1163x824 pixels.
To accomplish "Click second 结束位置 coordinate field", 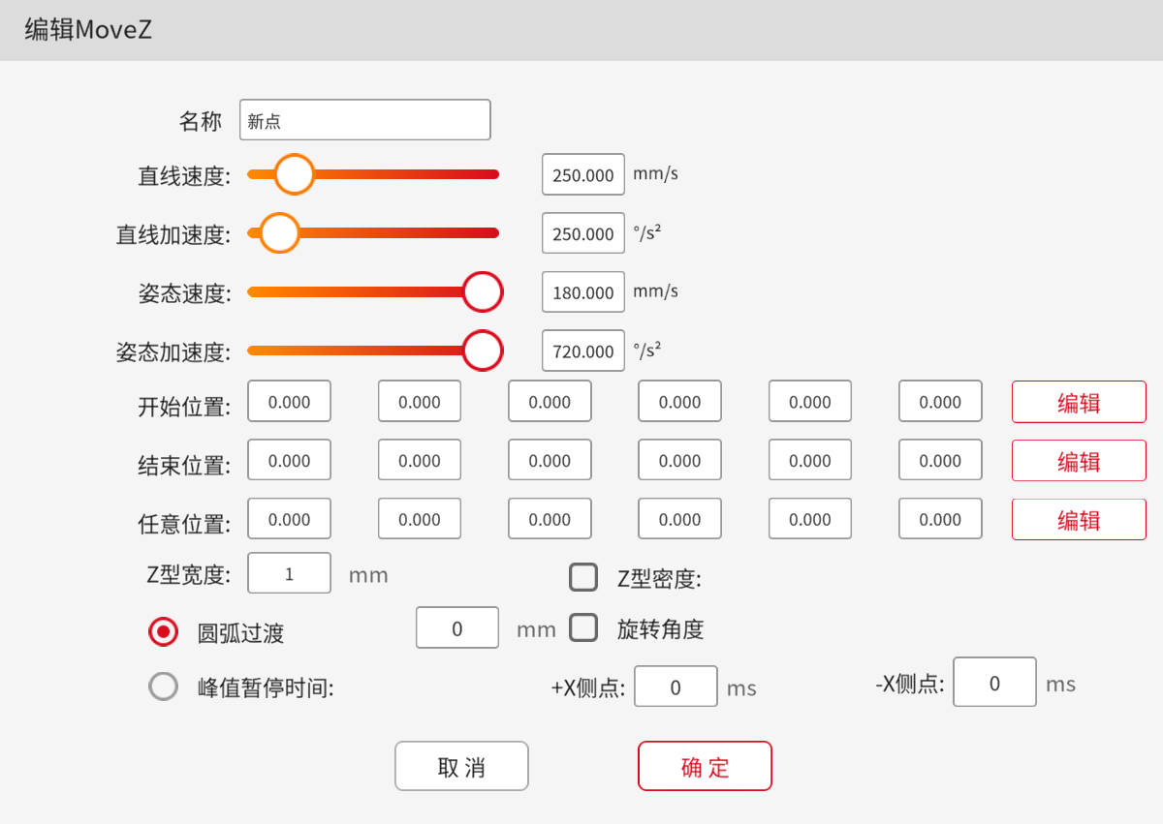I will click(x=420, y=460).
